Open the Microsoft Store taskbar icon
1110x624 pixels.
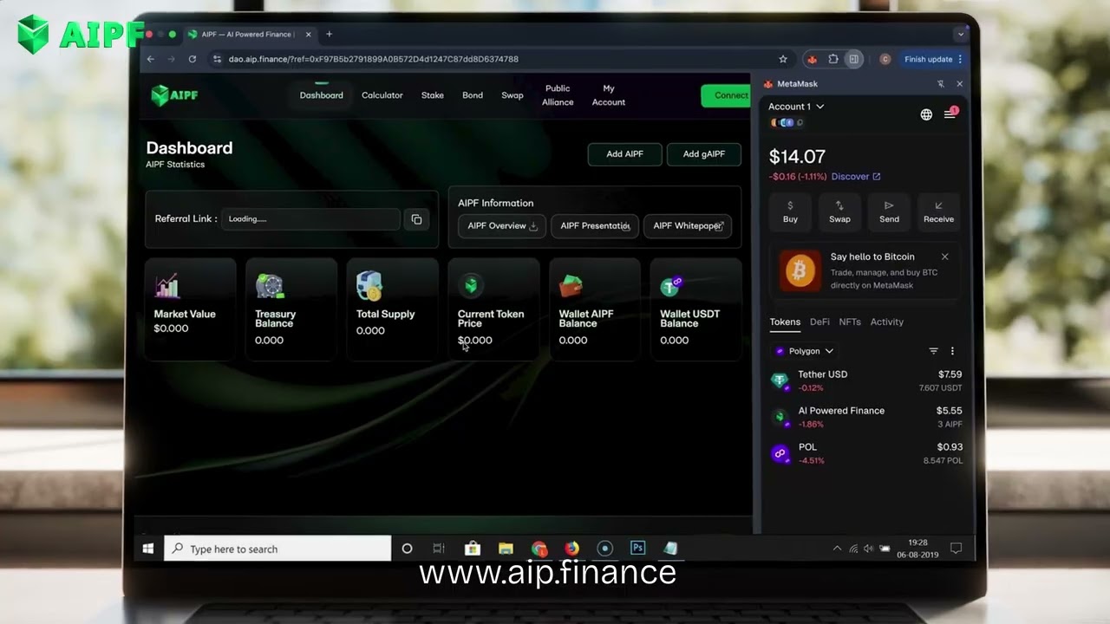click(x=473, y=549)
